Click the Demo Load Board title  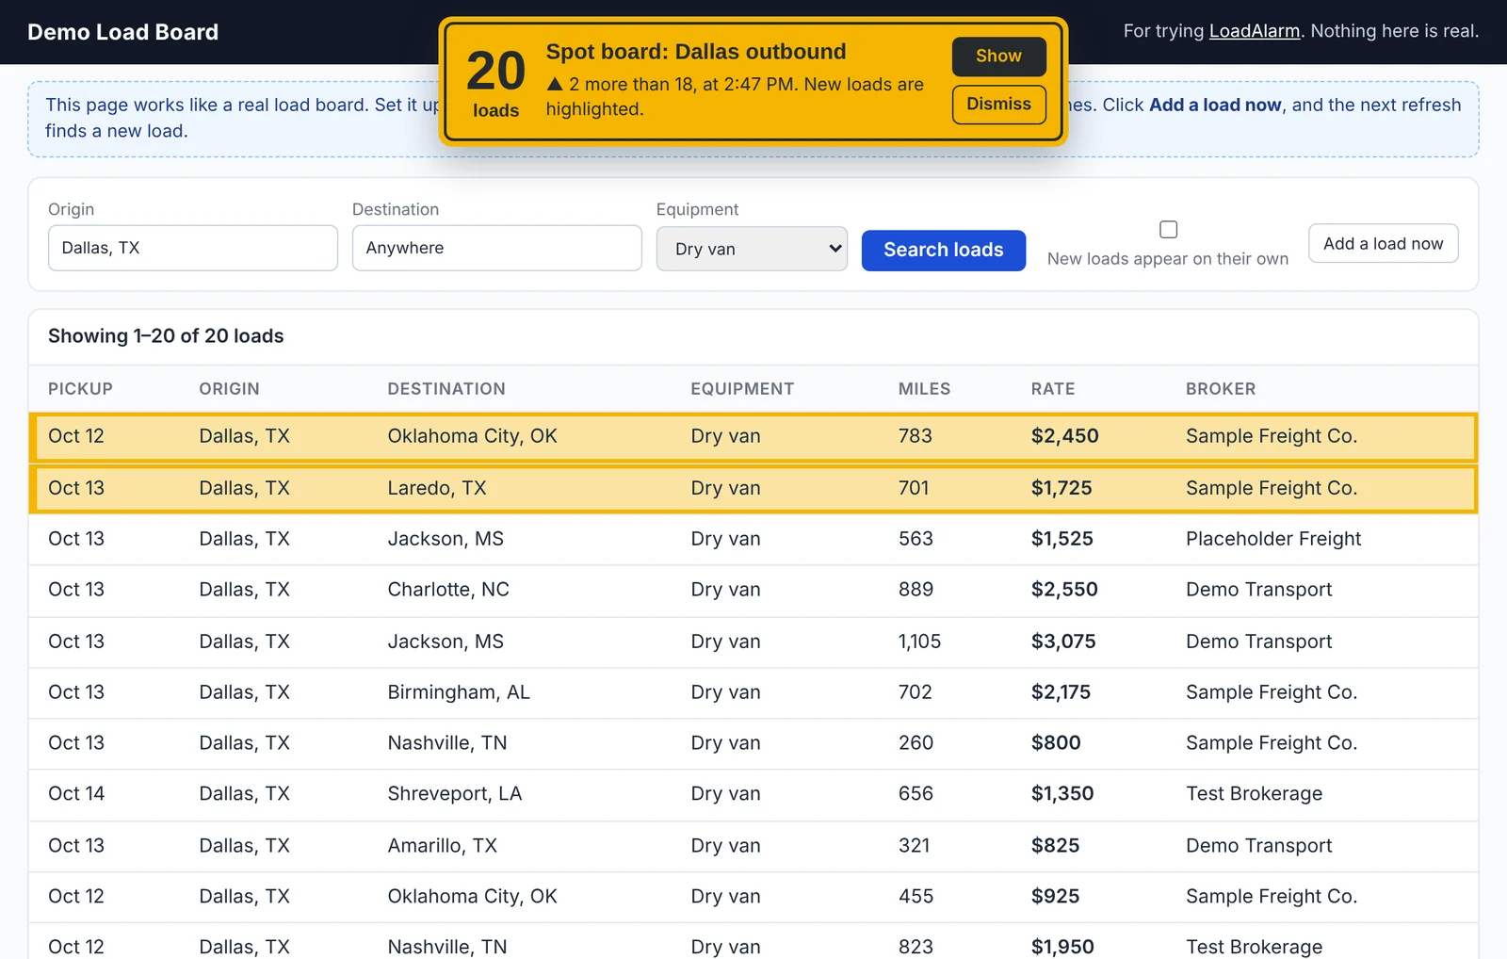click(122, 32)
